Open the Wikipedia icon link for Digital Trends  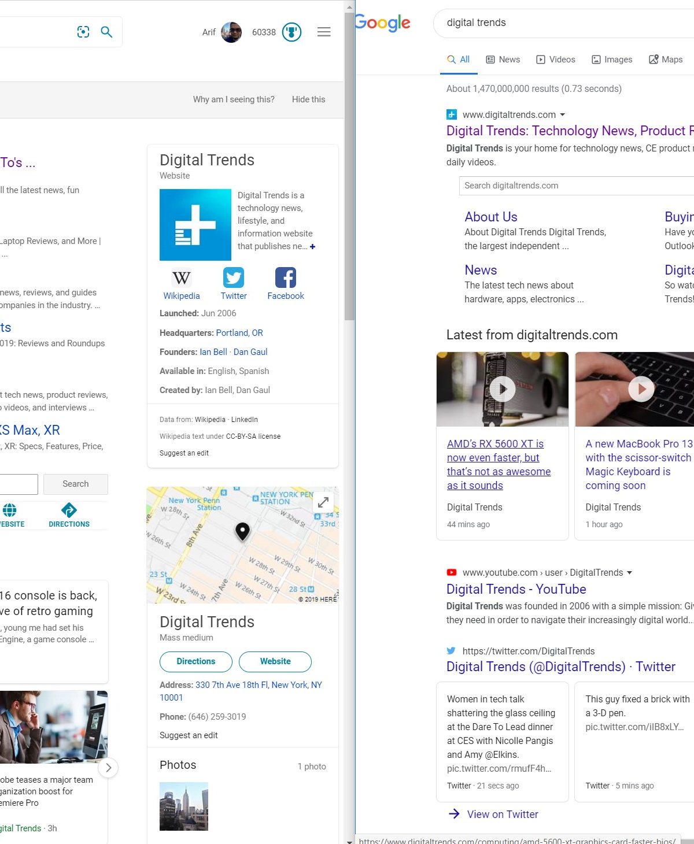(182, 278)
